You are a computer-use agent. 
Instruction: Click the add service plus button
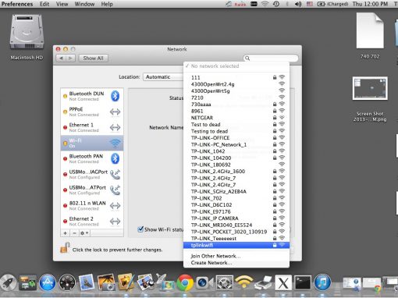click(65, 233)
